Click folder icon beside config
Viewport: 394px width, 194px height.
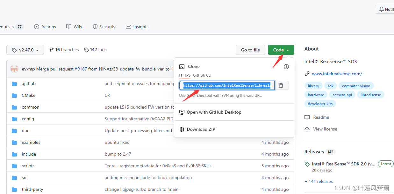coord(14,119)
